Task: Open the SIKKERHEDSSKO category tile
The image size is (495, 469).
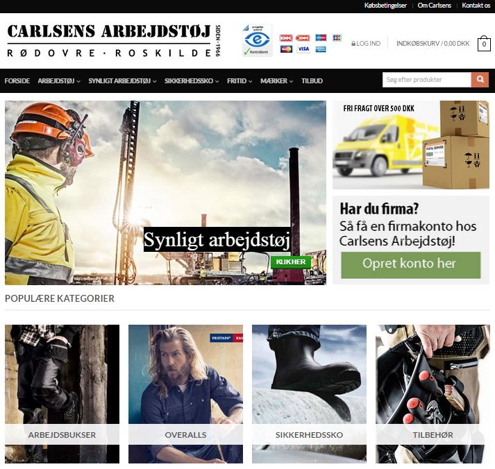Action: pyautogui.click(x=310, y=394)
